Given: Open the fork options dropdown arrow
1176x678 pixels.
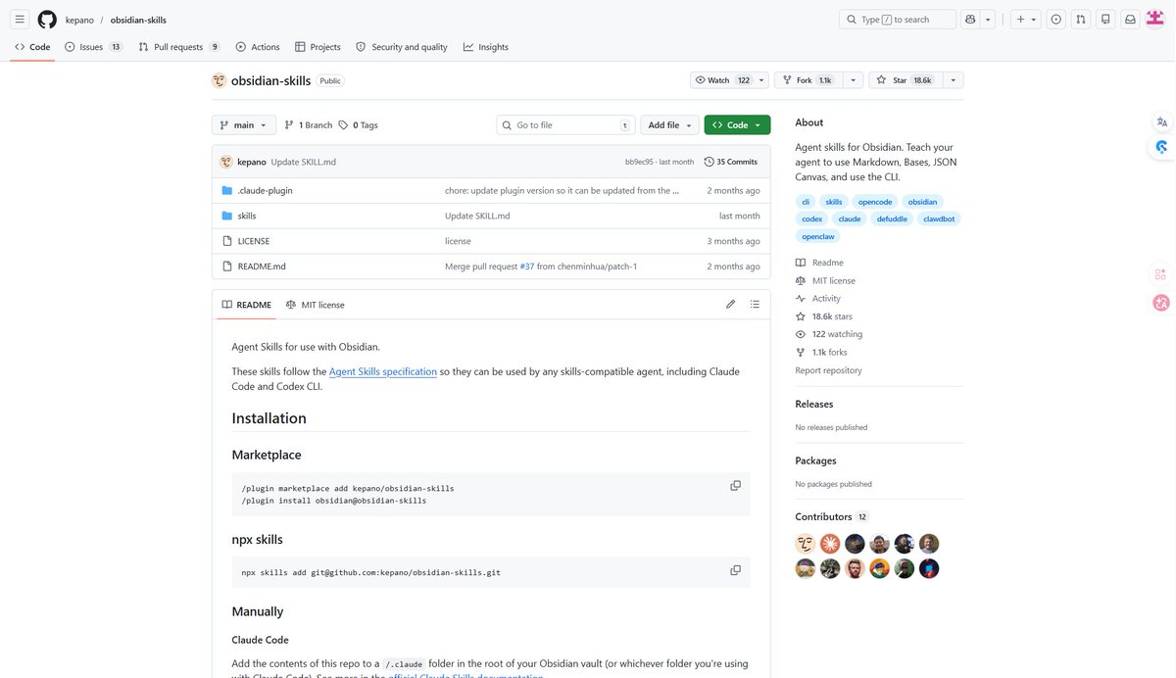Looking at the screenshot, I should [854, 80].
